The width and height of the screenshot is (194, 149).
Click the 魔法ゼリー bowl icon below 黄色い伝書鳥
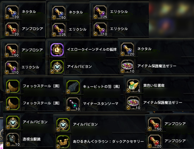pyautogui.click(x=133, y=103)
